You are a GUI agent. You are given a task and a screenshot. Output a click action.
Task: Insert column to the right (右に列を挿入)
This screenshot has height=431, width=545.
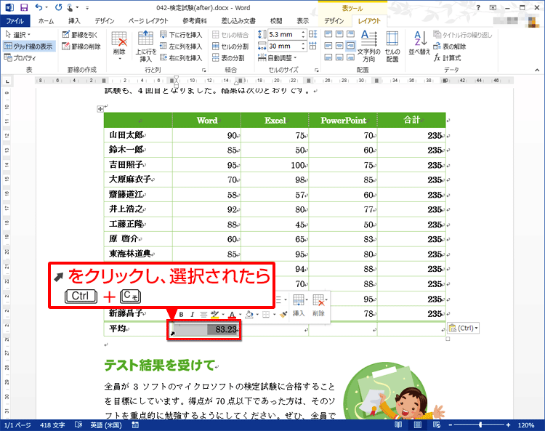181,57
